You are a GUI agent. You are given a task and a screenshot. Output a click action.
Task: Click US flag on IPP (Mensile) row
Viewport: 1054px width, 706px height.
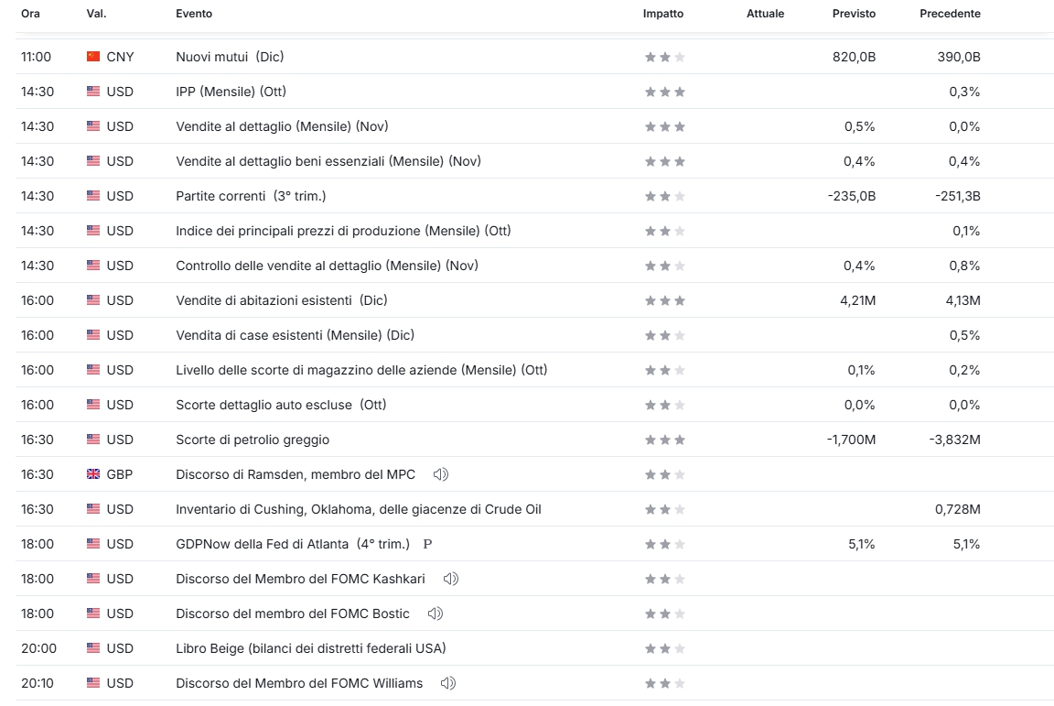click(93, 92)
